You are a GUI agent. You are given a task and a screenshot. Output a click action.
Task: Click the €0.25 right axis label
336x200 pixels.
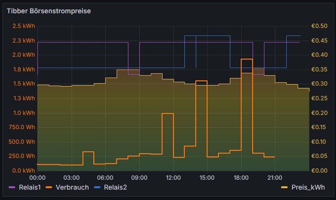319,98
